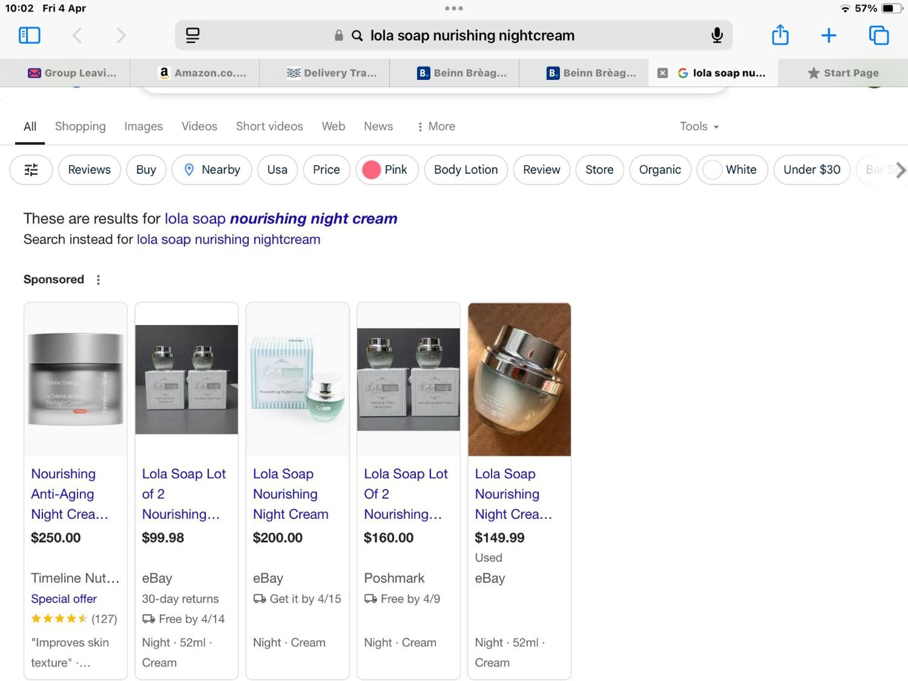The height and width of the screenshot is (681, 908).
Task: Open the Tools dropdown
Action: 699,126
